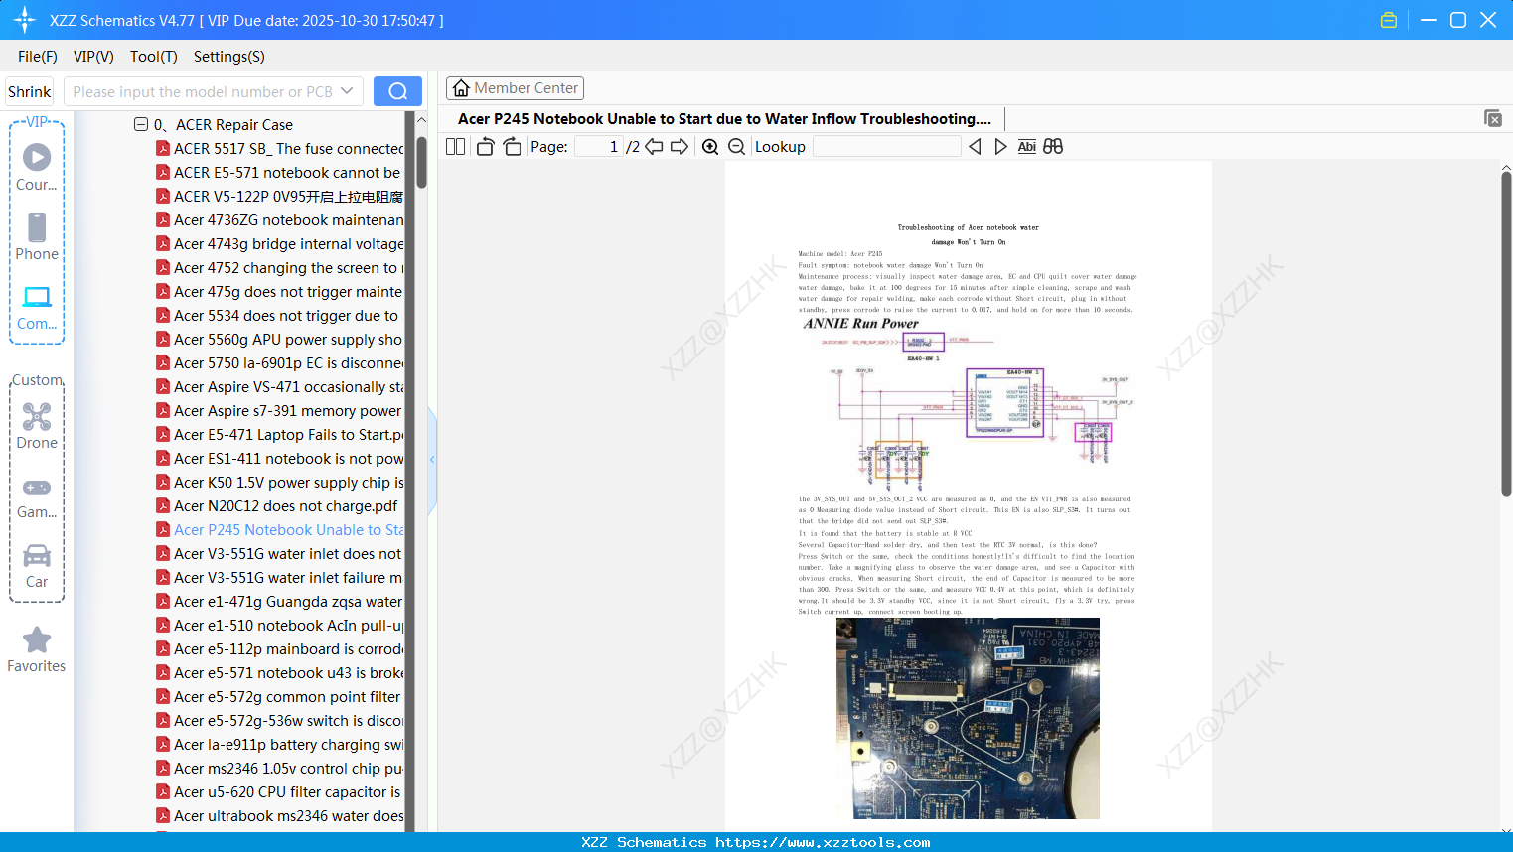
Task: Click the model number or PCB input field
Action: pyautogui.click(x=203, y=91)
